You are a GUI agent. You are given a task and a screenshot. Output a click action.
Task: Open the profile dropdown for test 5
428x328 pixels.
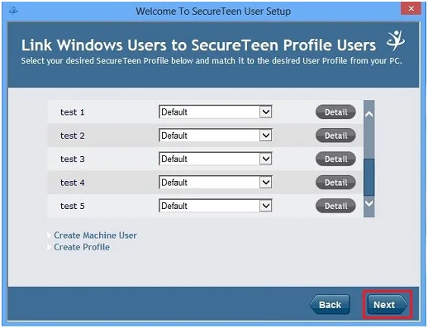tap(215, 206)
